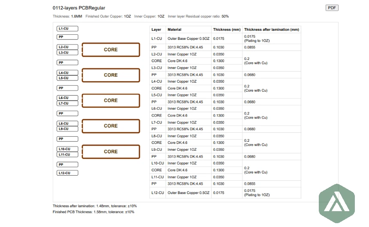
Task: Select the Outer Base Copper 0.5OZ cell for L1-CU
Action: coord(188,39)
